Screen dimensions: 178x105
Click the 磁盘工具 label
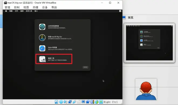[x=51, y=58]
